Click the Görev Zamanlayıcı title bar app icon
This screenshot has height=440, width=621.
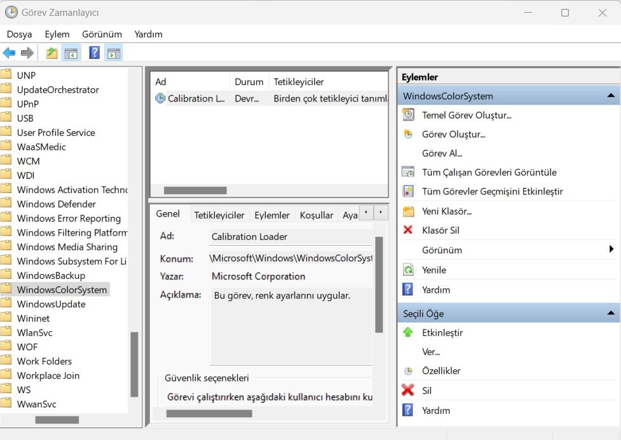coord(11,12)
